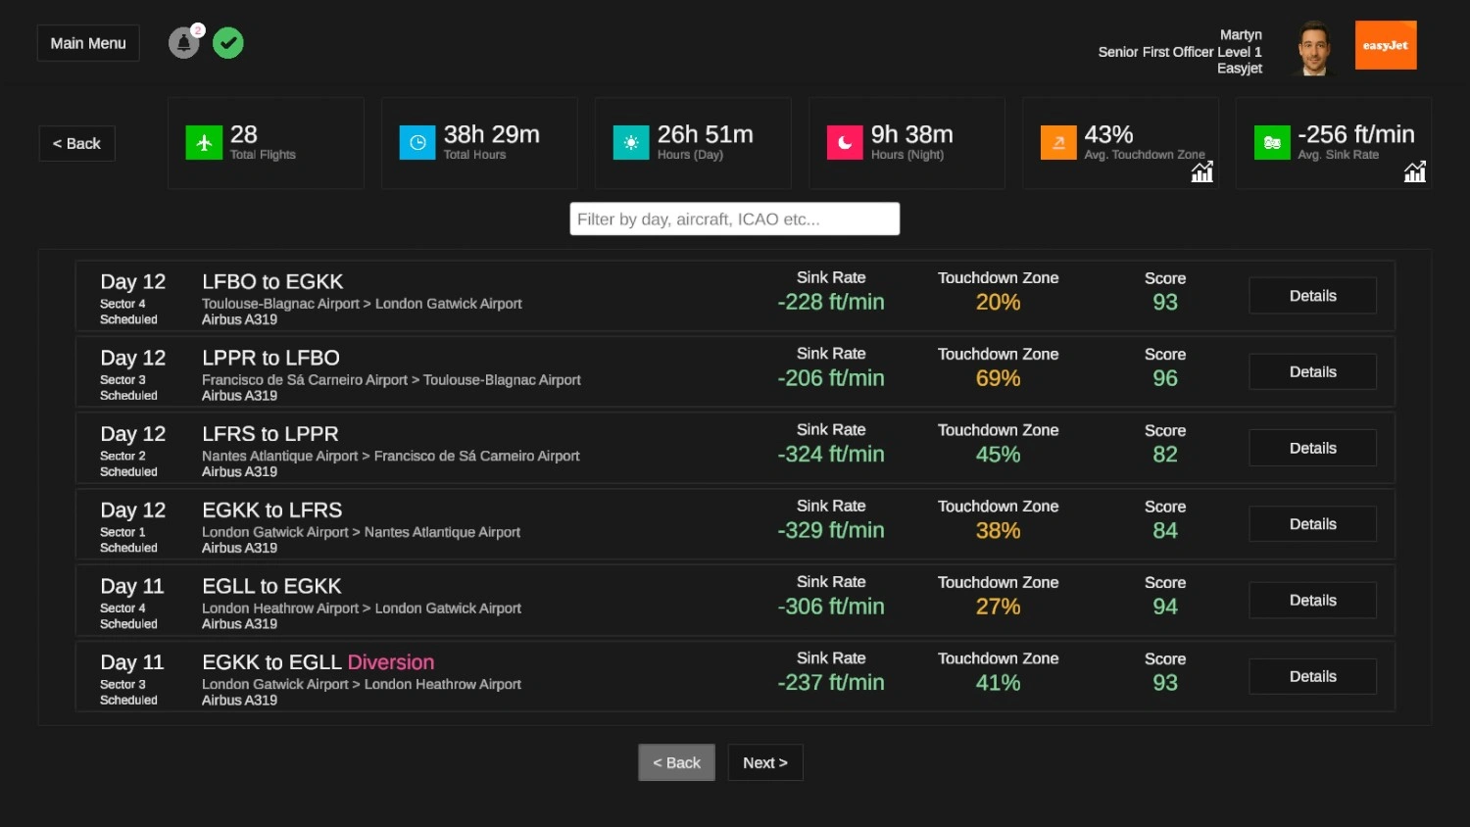Click the pink moon Hours (Night) icon
This screenshot has height=827, width=1470.
(845, 143)
